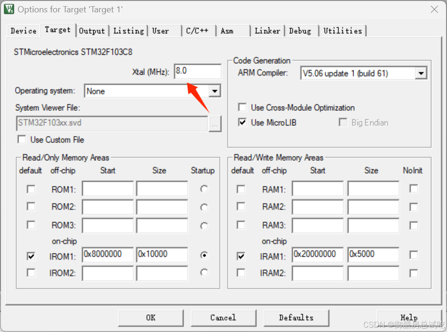
Task: Click the System Viewer File browse button
Action: pyautogui.click(x=215, y=124)
